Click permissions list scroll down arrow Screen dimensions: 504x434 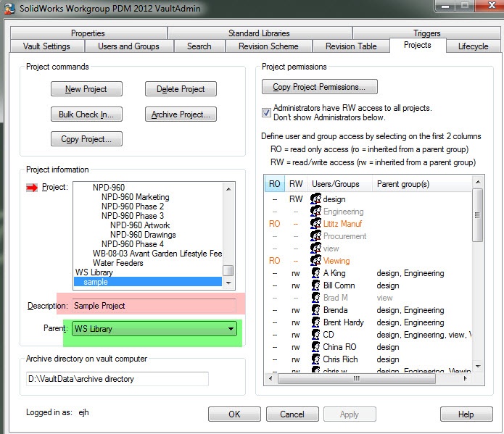click(x=478, y=366)
